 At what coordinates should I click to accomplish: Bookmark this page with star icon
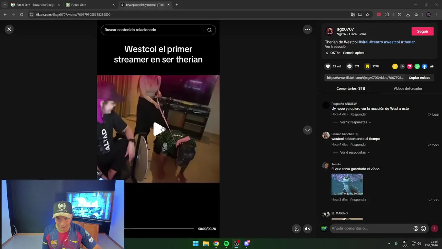(x=367, y=15)
